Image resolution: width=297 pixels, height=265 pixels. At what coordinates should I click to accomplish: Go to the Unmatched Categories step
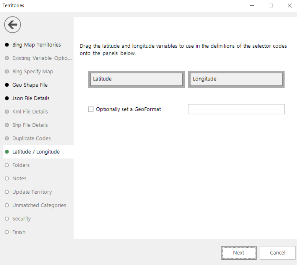coord(39,205)
